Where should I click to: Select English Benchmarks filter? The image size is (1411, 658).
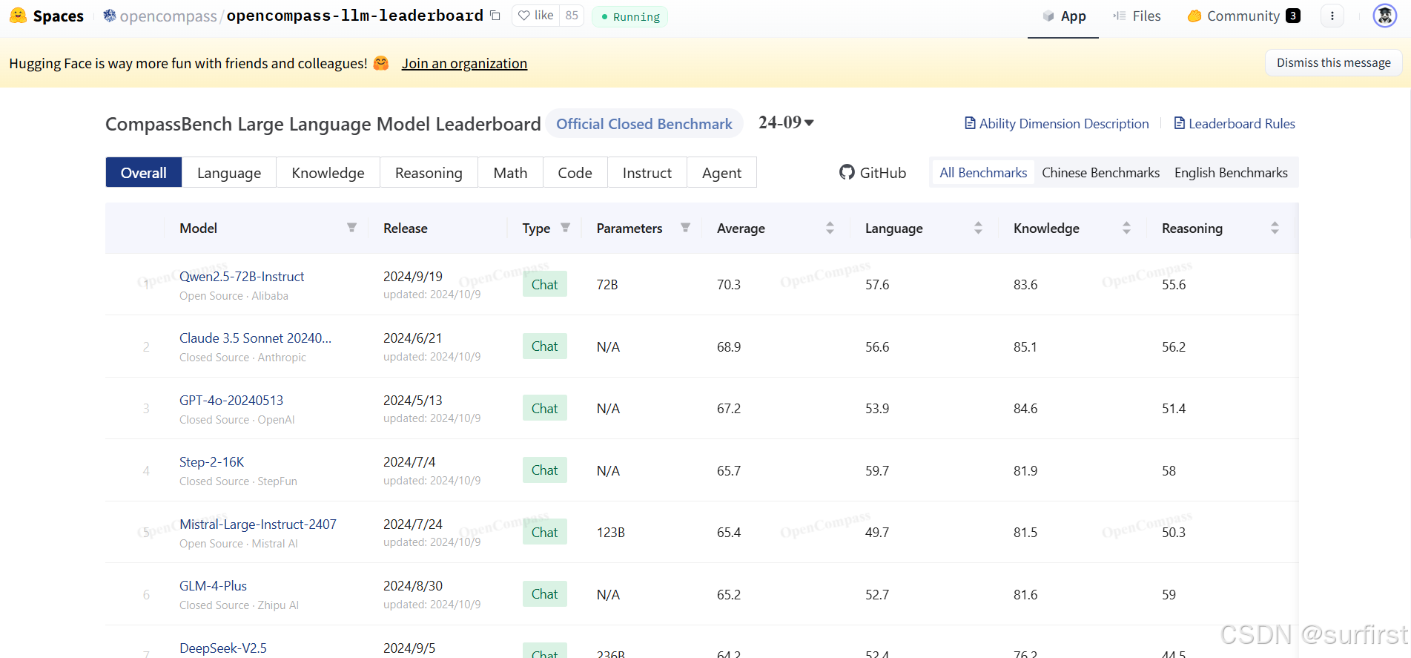coord(1231,173)
